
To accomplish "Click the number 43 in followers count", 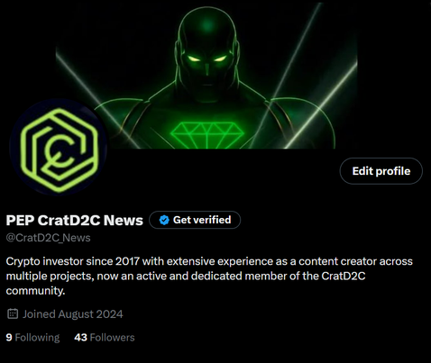I will pyautogui.click(x=80, y=338).
